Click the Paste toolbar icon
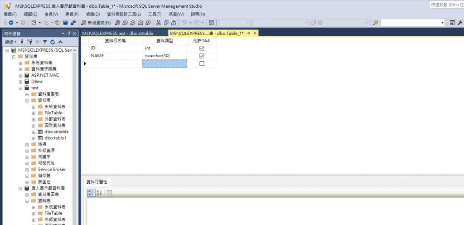This screenshot has width=464, height=225. (174, 23)
